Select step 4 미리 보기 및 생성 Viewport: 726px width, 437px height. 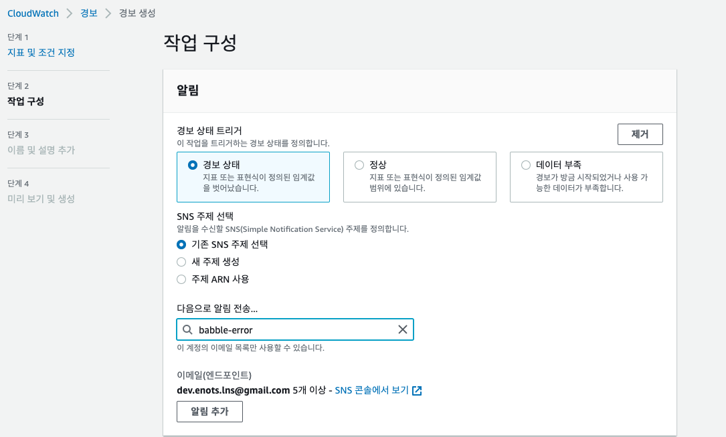pyautogui.click(x=41, y=199)
